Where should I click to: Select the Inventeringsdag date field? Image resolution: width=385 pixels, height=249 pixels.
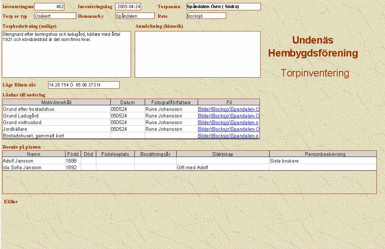coord(128,7)
